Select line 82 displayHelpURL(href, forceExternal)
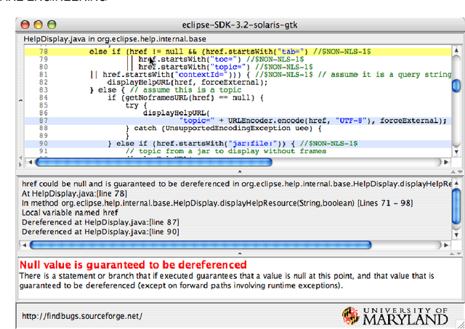 pyautogui.click(x=238, y=82)
